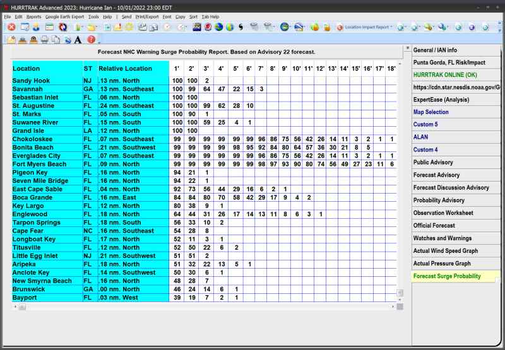Click the large letter A font icon
This screenshot has height=350, width=505.
point(78,40)
